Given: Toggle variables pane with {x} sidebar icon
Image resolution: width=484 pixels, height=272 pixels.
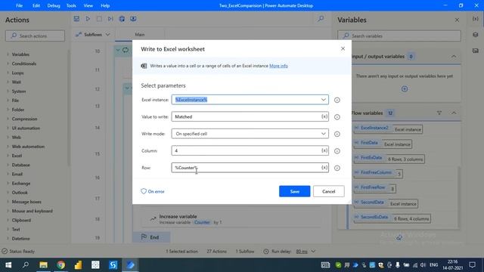Looking at the screenshot, I should point(476,19).
